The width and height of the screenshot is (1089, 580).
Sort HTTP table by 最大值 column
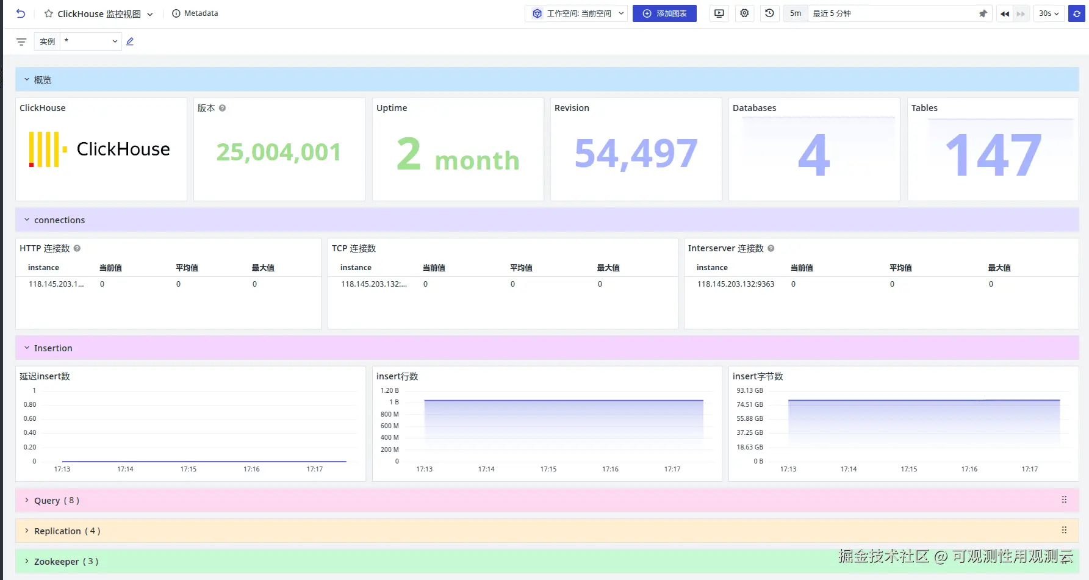pos(263,268)
